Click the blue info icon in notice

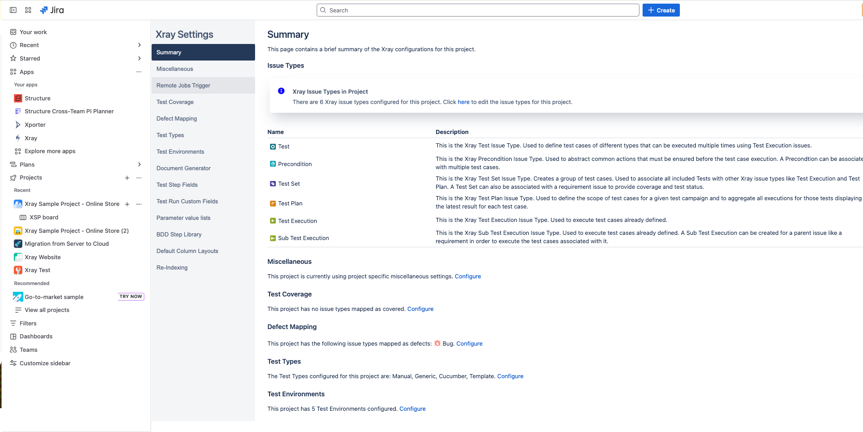(281, 91)
